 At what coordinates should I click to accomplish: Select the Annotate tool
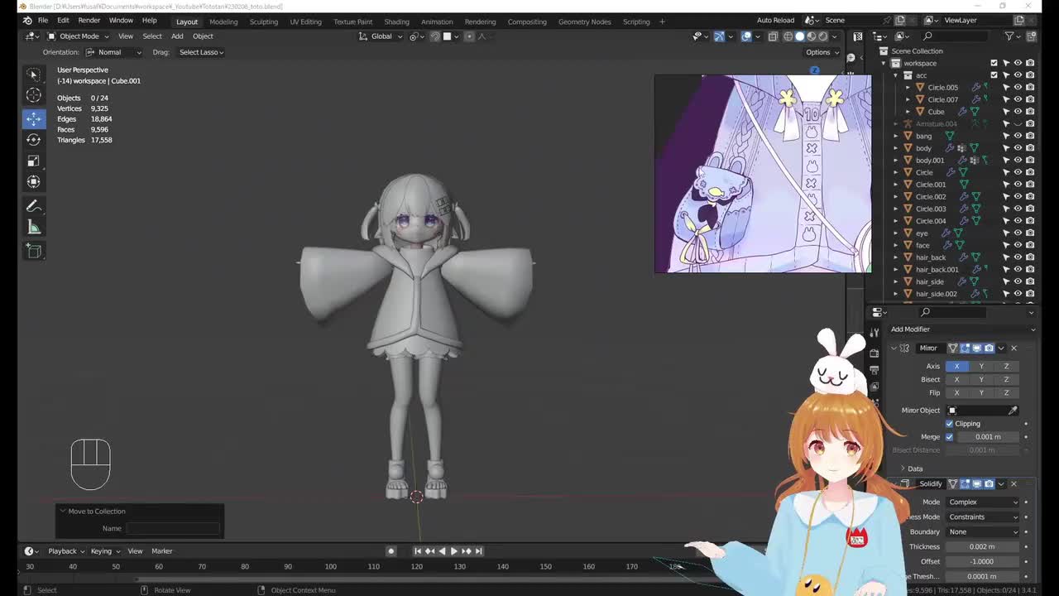34,206
